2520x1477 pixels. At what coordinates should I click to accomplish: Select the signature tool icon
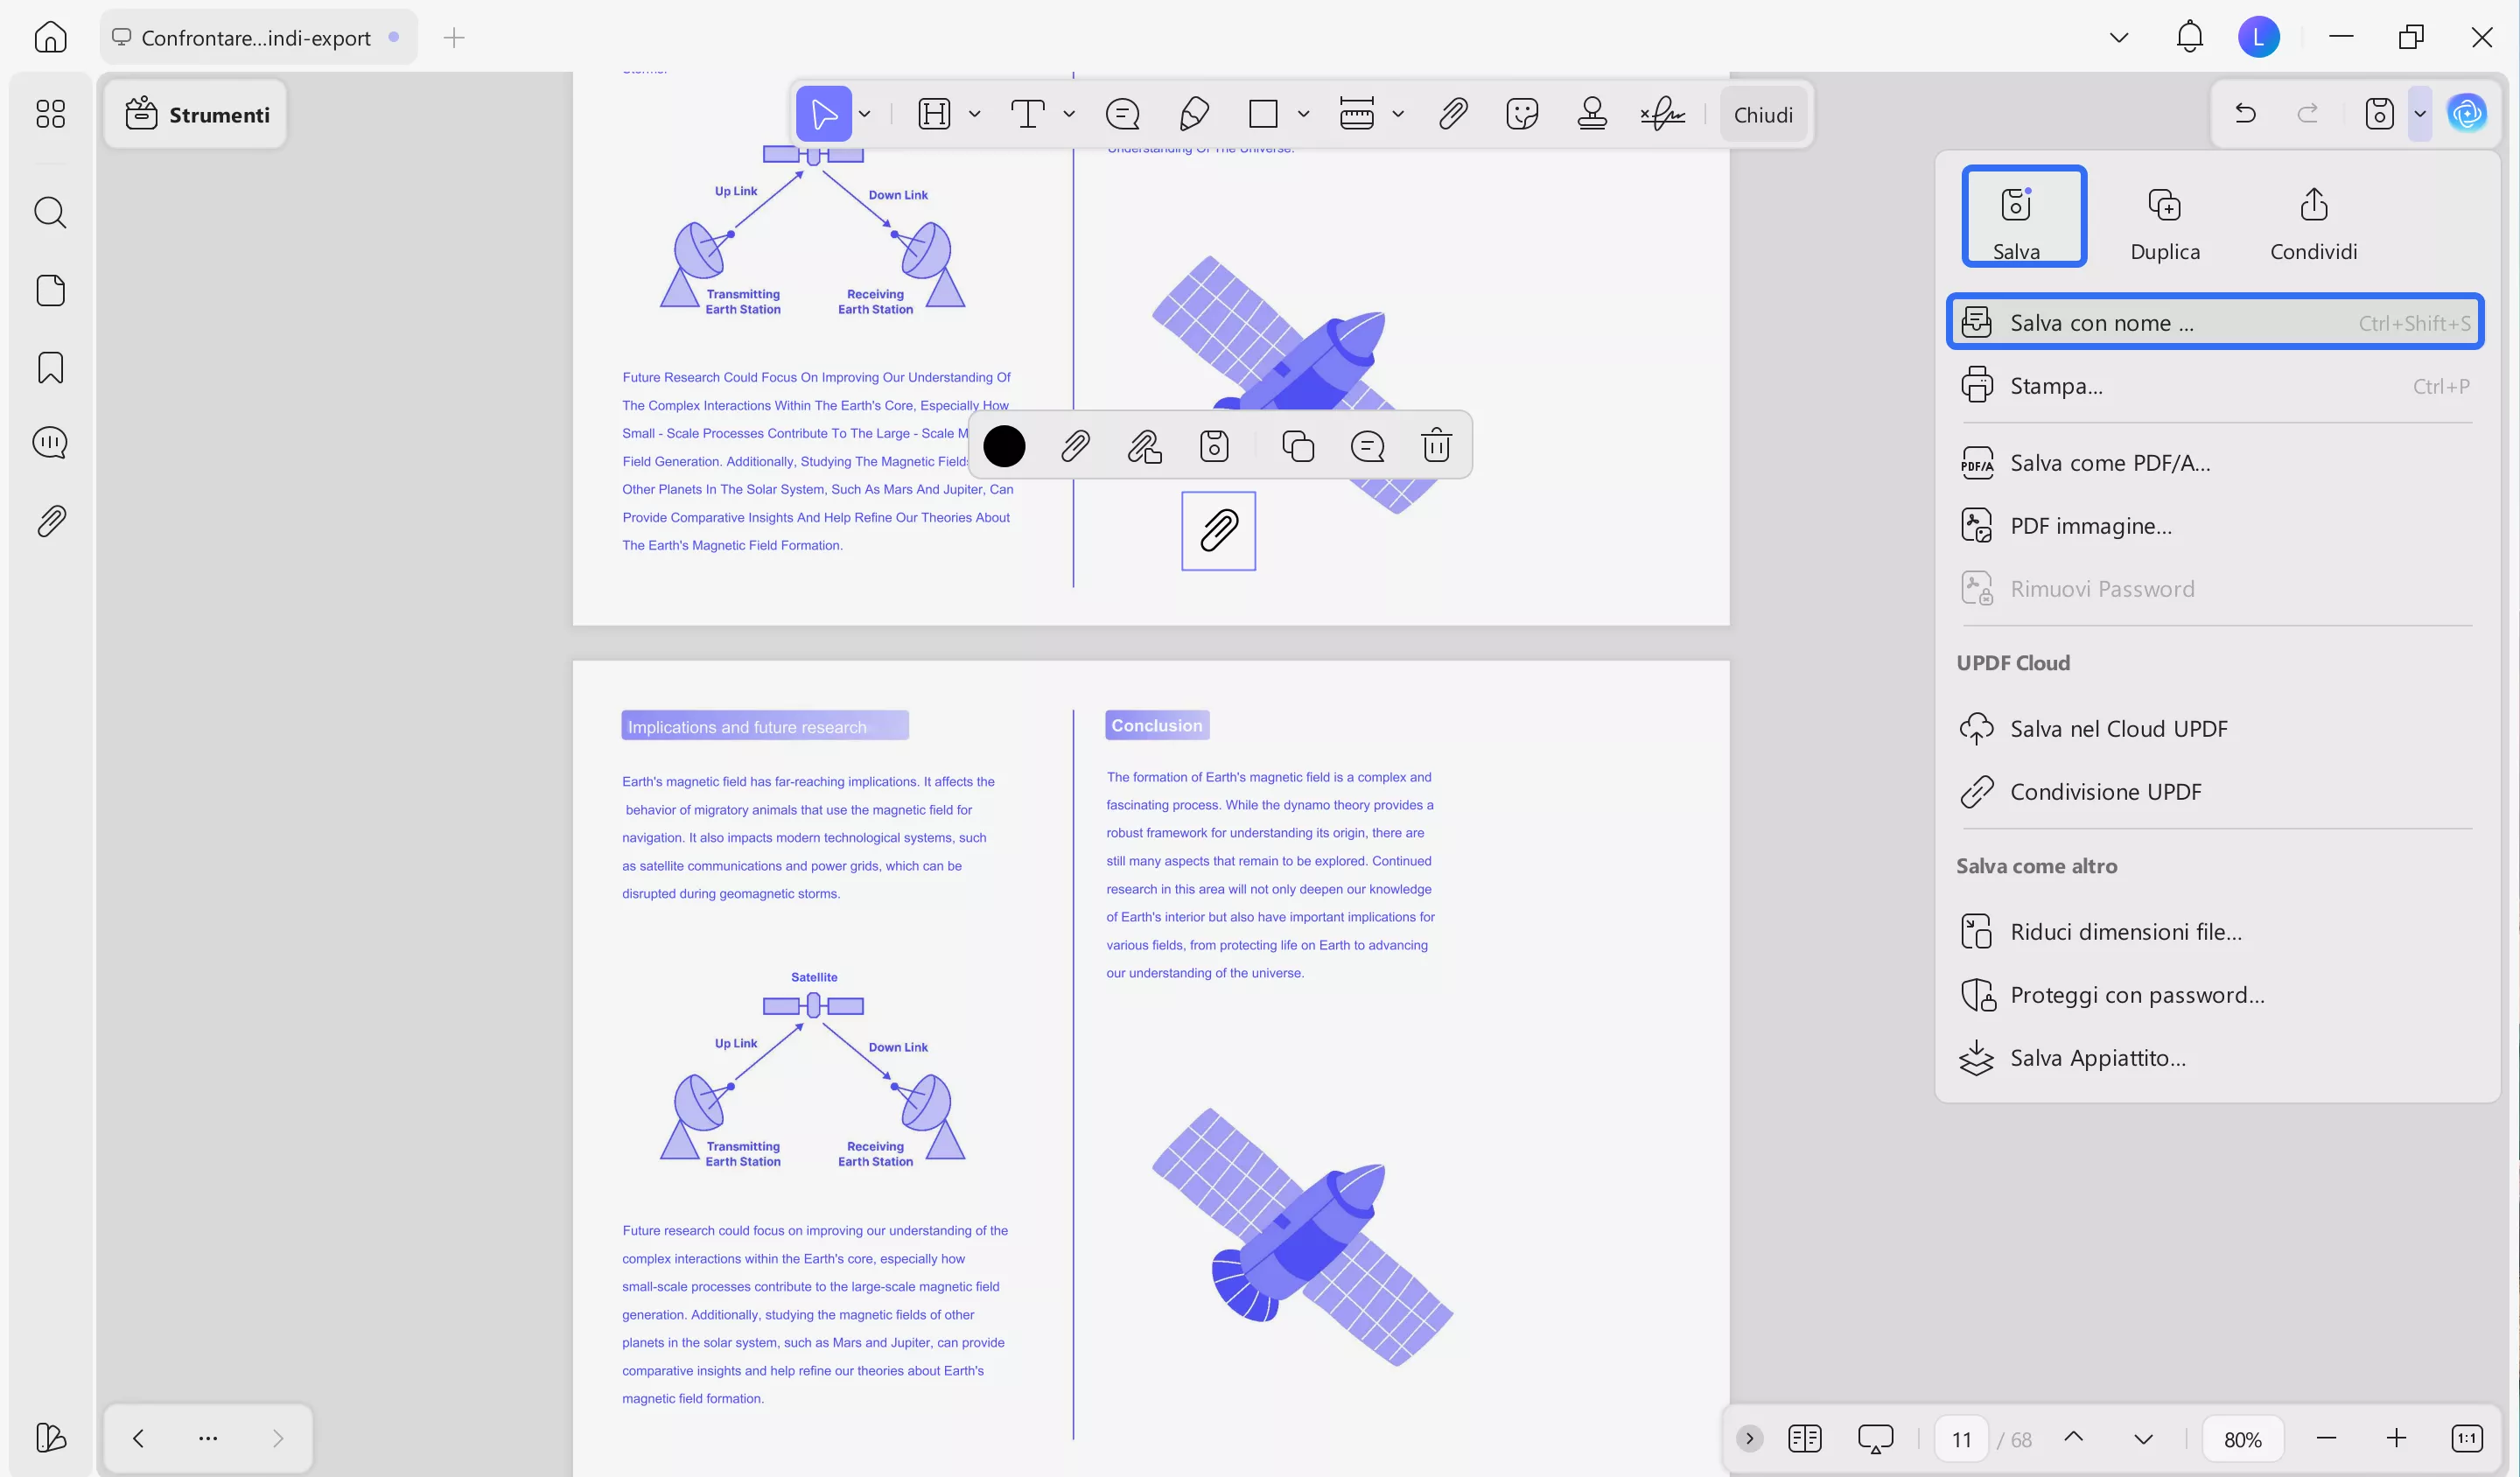(1662, 114)
